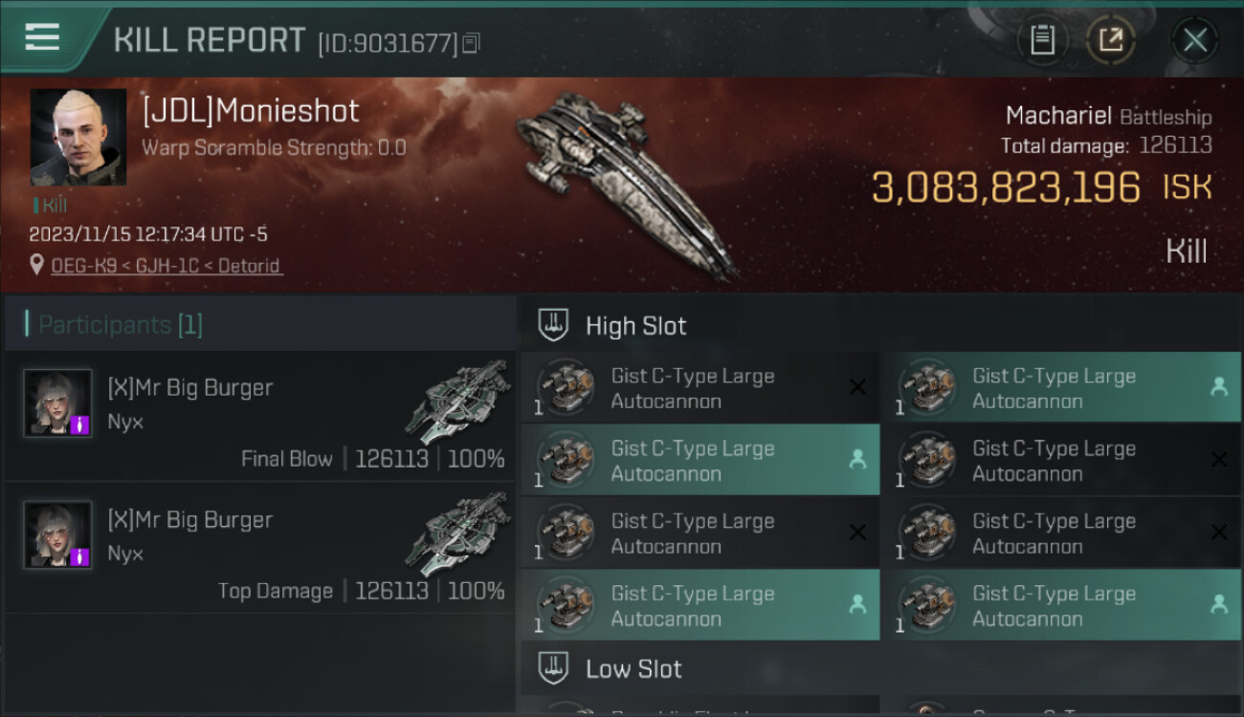The height and width of the screenshot is (717, 1244).
Task: Select the Top Damage participant entry
Action: coord(260,548)
